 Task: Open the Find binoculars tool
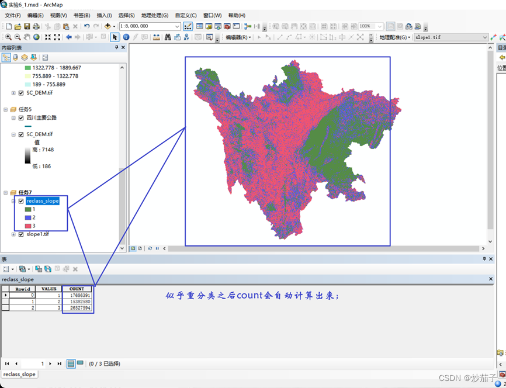pyautogui.click(x=168, y=37)
